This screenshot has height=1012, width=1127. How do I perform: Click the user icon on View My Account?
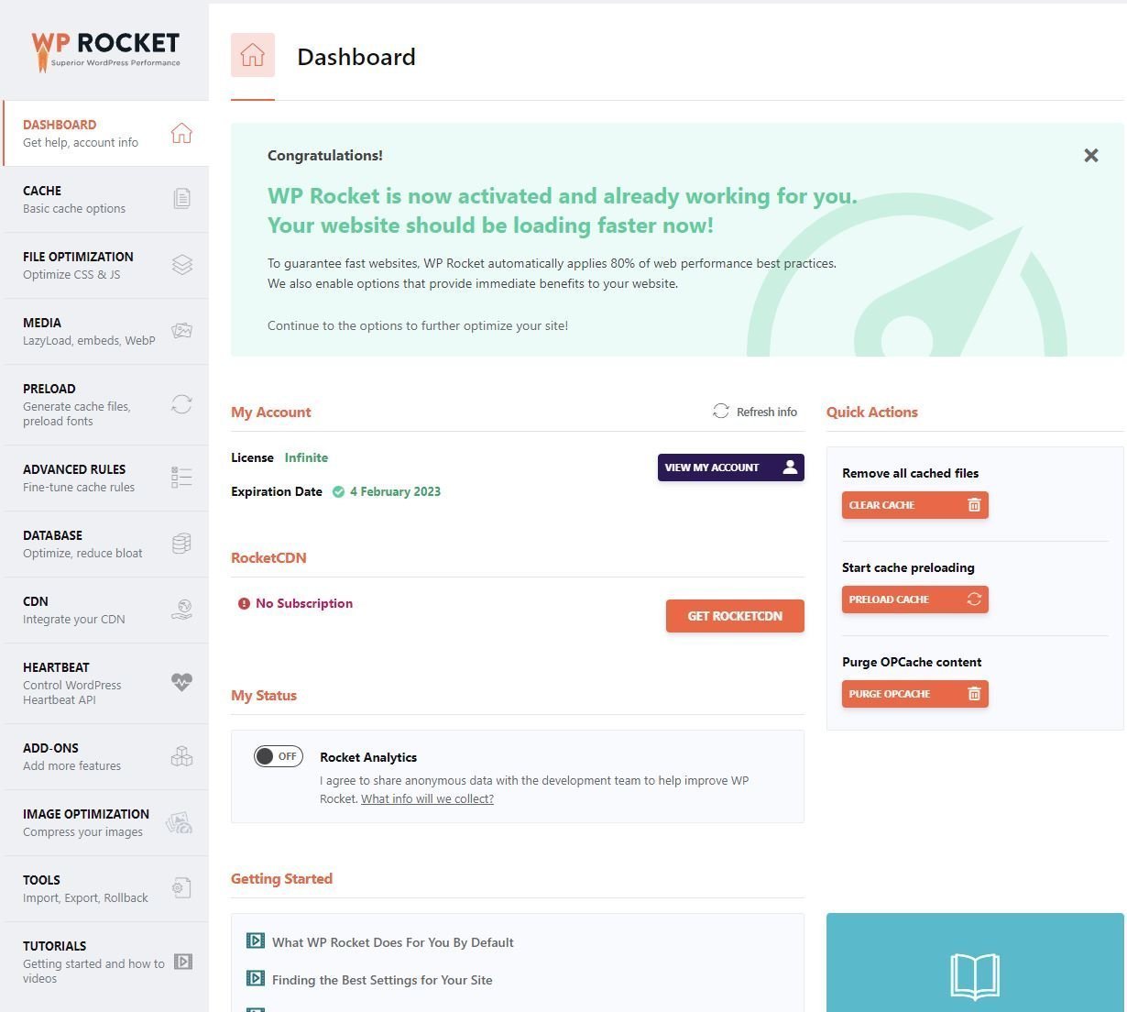coord(790,467)
